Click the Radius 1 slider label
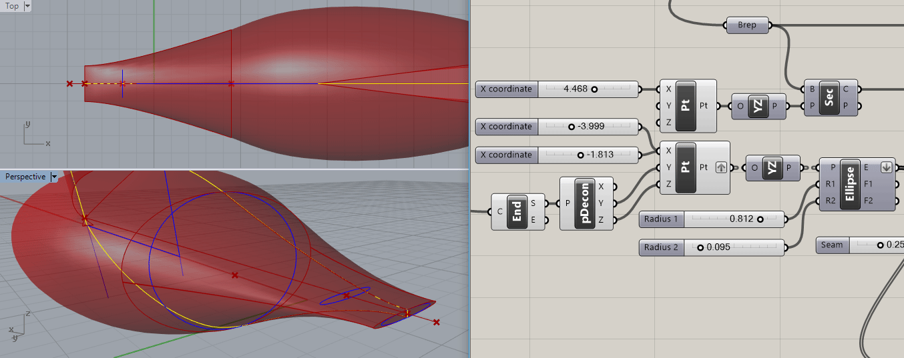Screen dimensions: 904x358 click(x=661, y=219)
